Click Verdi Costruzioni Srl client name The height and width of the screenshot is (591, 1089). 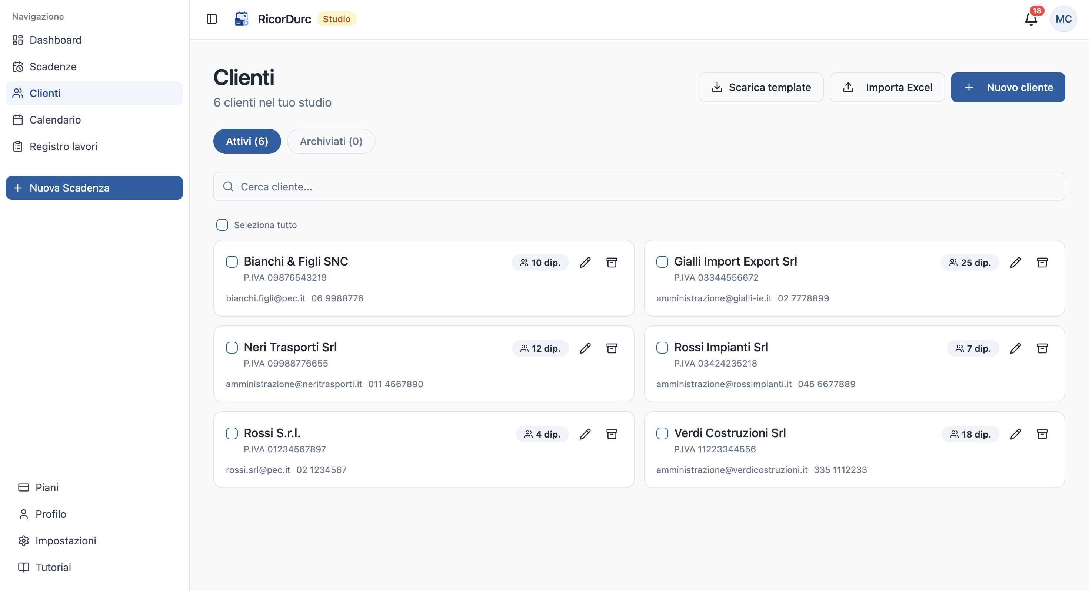(x=730, y=433)
